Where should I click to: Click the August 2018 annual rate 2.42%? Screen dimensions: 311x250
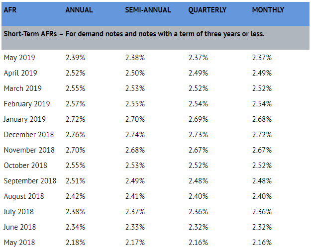coord(75,196)
